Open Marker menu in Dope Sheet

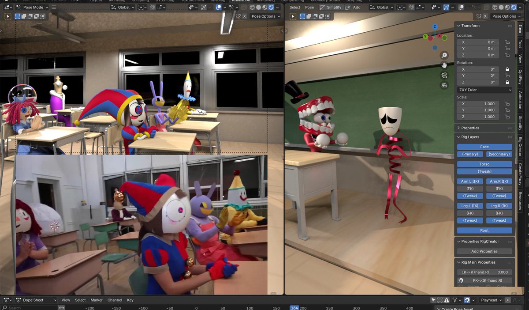tap(97, 300)
